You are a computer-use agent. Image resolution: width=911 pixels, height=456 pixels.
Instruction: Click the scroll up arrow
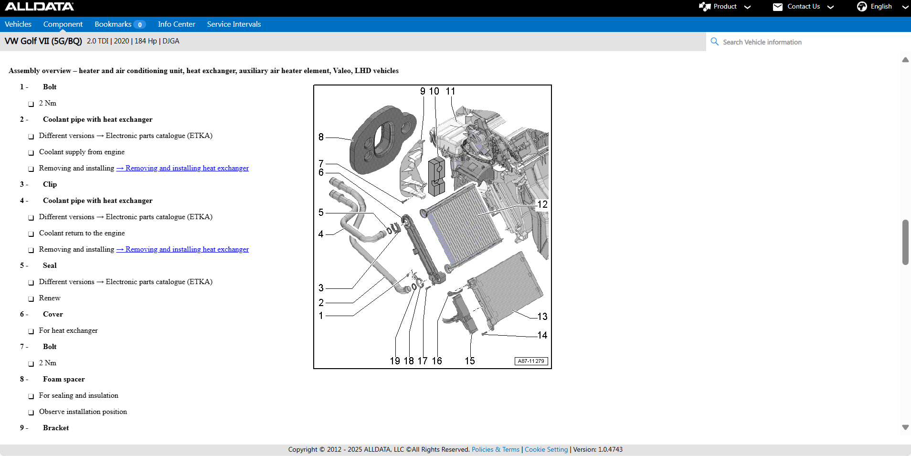(x=905, y=60)
